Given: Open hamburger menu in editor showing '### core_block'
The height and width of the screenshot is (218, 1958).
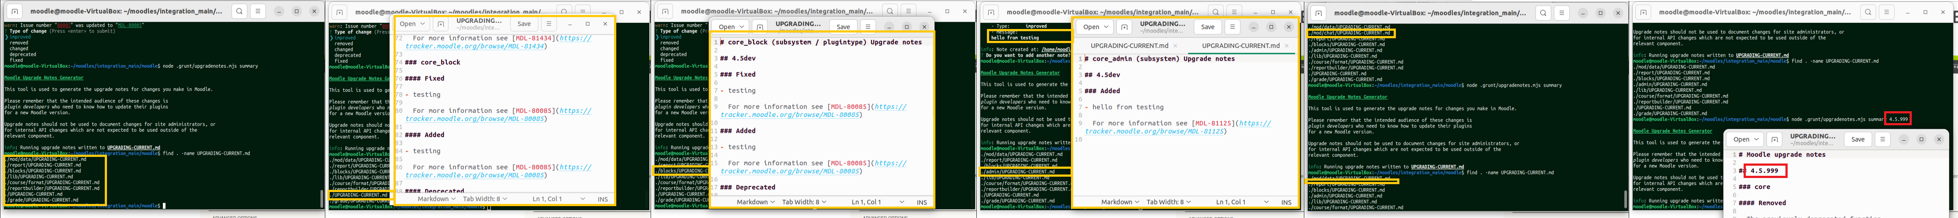Looking at the screenshot, I should pos(549,24).
